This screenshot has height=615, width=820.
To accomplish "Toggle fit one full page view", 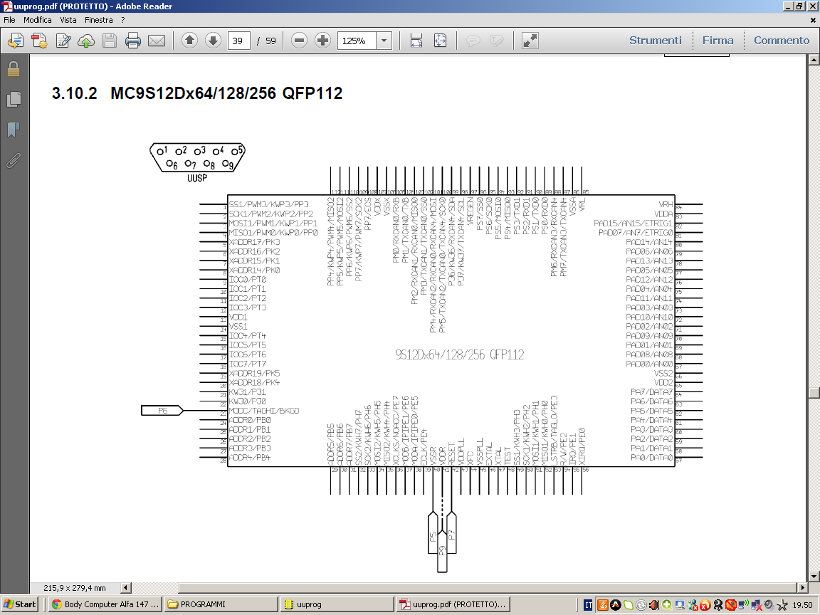I will 441,41.
